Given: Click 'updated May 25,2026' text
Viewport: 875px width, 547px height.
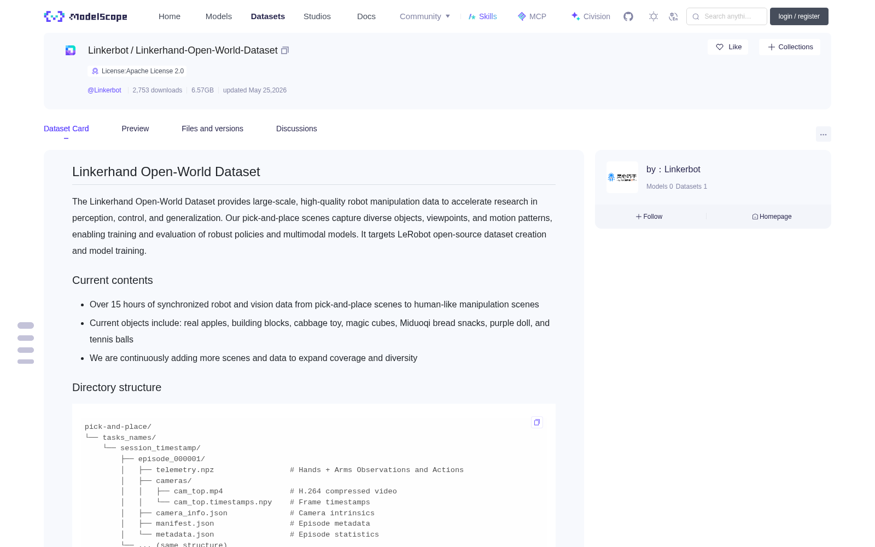Looking at the screenshot, I should pyautogui.click(x=255, y=90).
